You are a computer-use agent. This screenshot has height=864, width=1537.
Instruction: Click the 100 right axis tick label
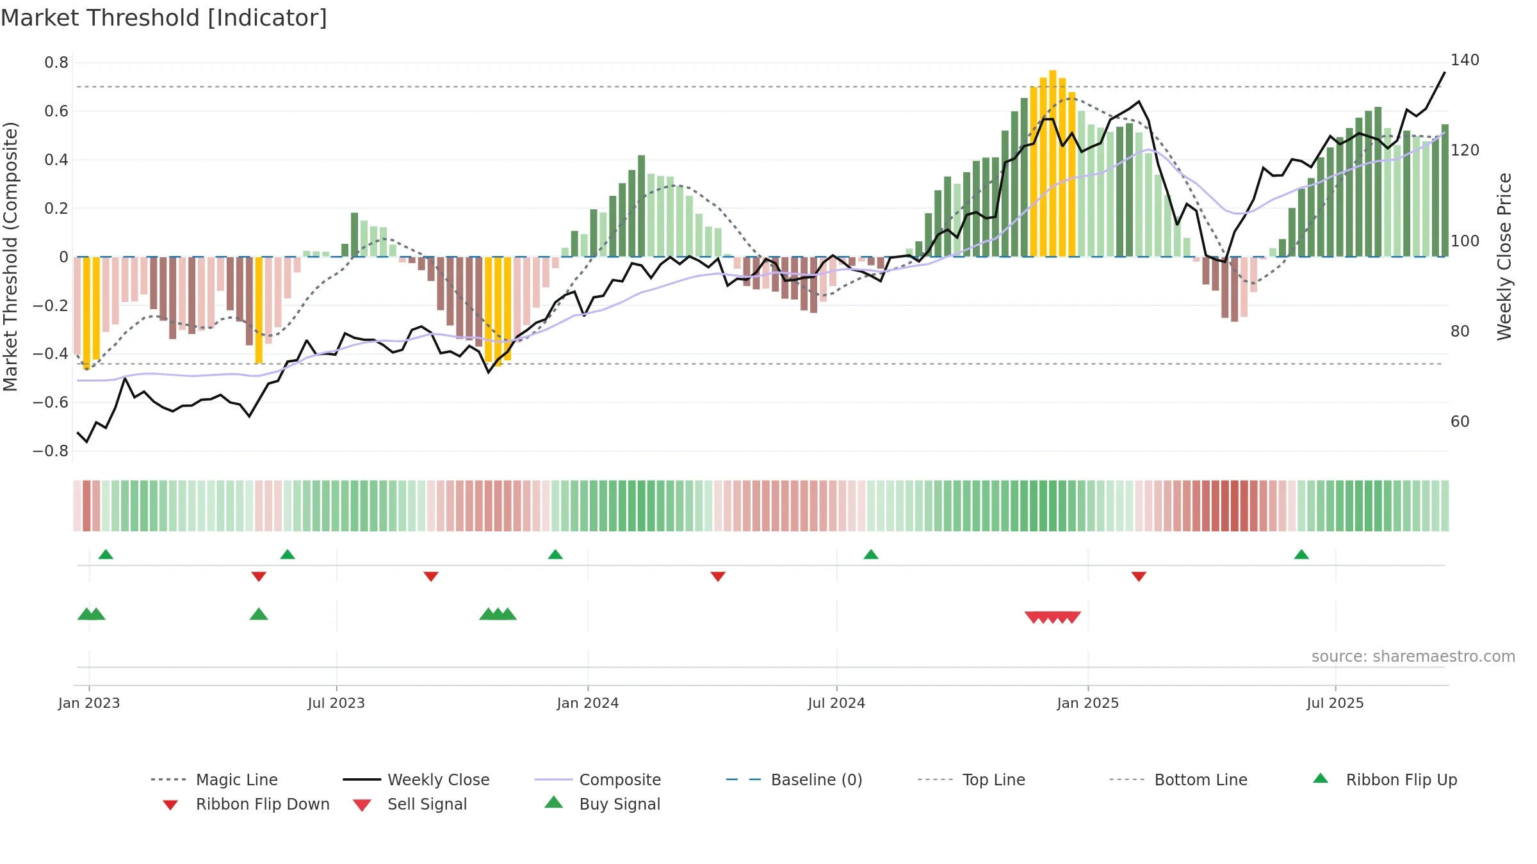pos(1465,241)
